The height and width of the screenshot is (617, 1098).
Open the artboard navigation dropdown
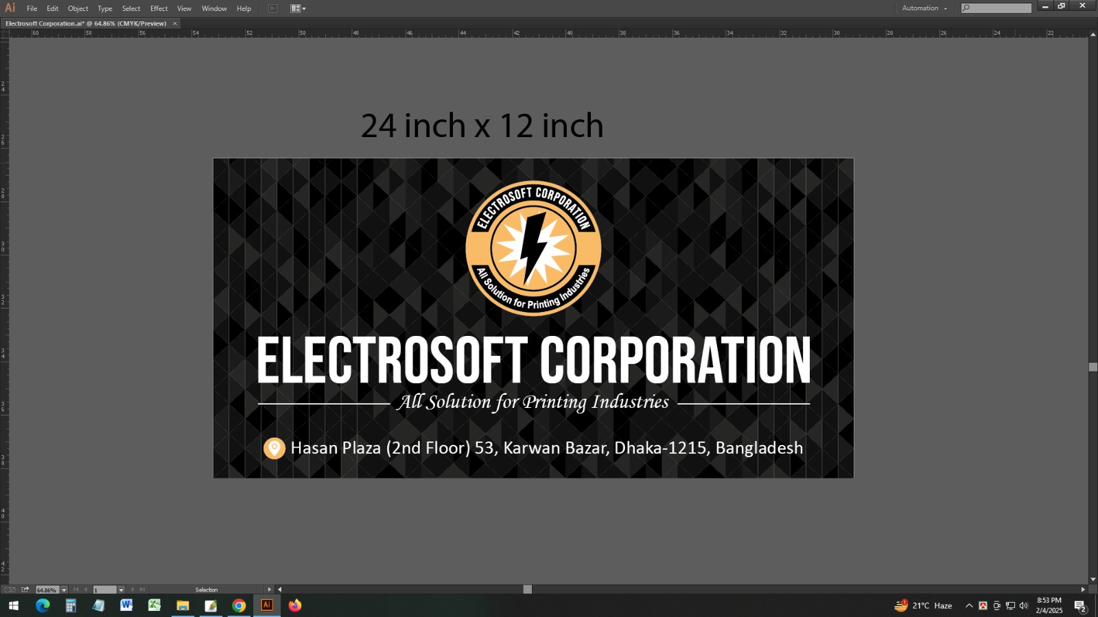(x=121, y=590)
